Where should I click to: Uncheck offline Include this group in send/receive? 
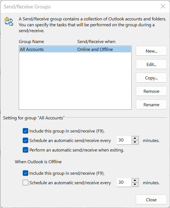pos(25,173)
